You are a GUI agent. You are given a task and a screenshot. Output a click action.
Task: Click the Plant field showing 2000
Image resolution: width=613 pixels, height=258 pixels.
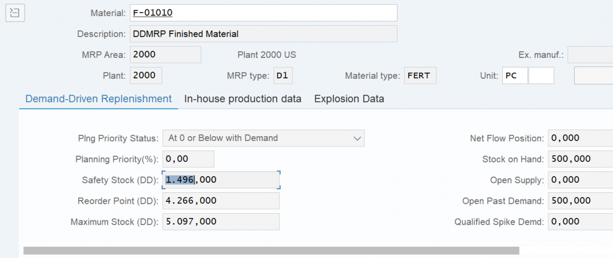[x=146, y=76]
